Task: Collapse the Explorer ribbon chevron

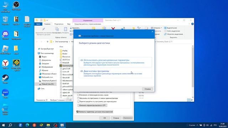Action: (189, 24)
